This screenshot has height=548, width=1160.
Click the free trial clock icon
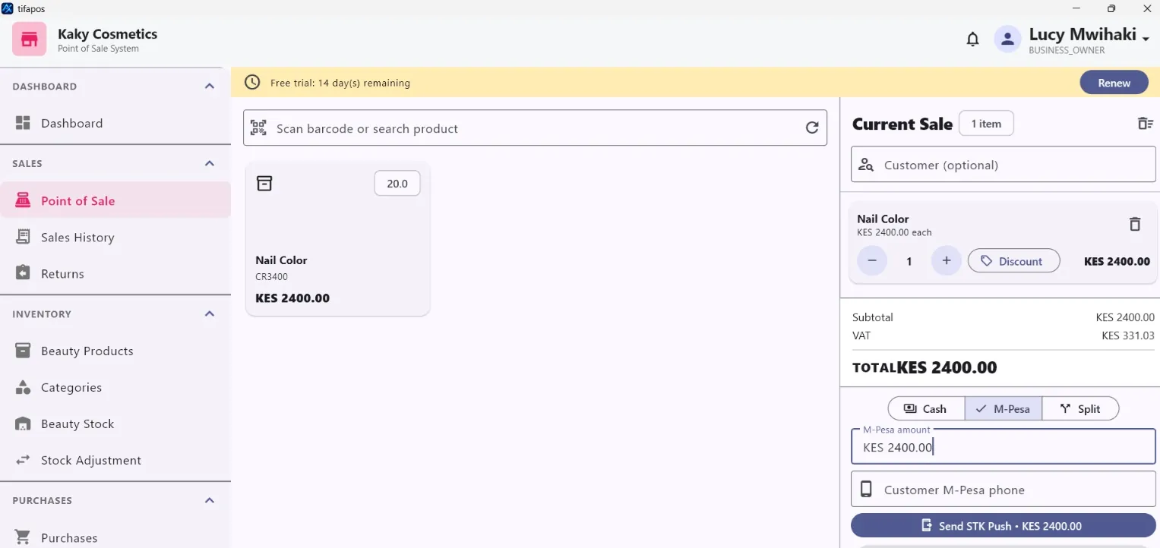(x=252, y=83)
